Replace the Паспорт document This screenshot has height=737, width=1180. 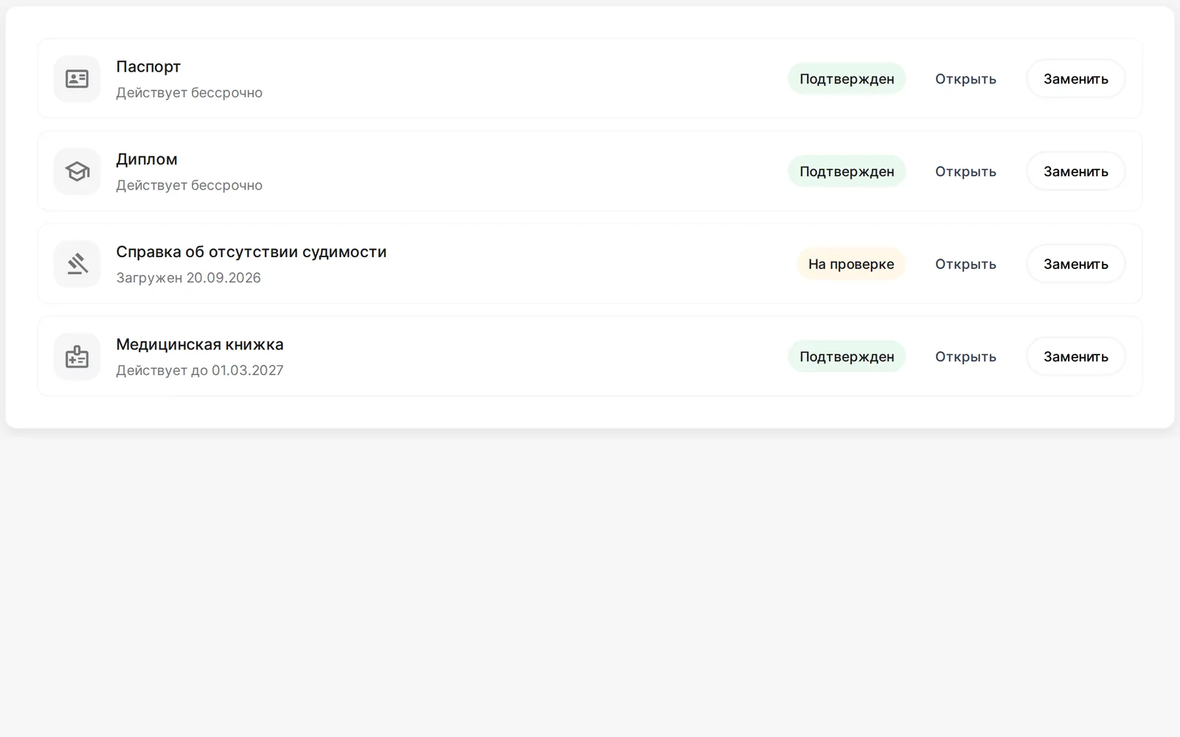pos(1075,79)
